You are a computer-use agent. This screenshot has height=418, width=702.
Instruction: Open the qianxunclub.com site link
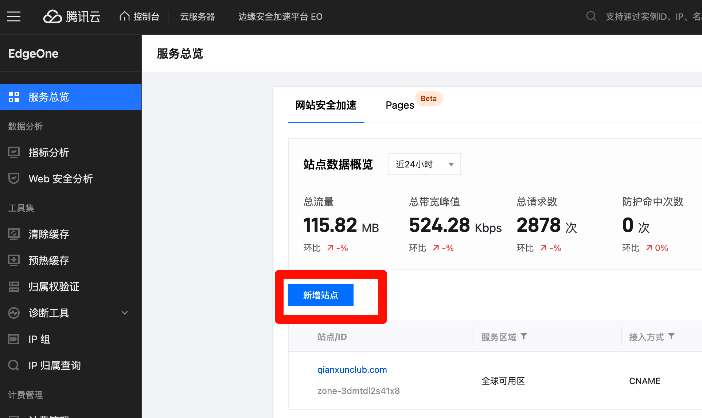click(x=352, y=370)
